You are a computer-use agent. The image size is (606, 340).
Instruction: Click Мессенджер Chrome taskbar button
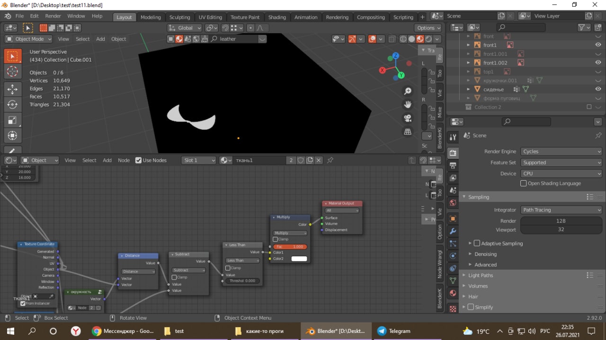pyautogui.click(x=122, y=331)
